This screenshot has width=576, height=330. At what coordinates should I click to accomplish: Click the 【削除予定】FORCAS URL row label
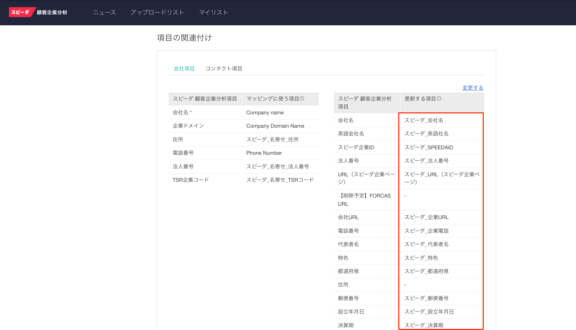[364, 200]
